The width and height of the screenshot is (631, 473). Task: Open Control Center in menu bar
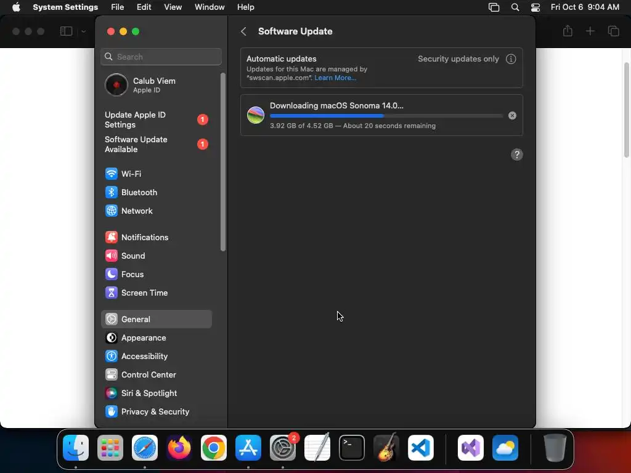535,7
